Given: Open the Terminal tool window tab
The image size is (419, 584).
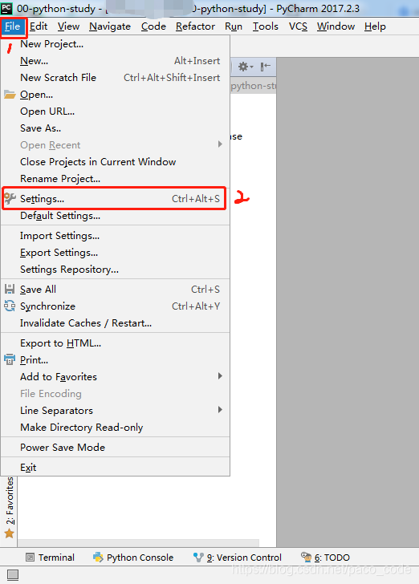Looking at the screenshot, I should [50, 558].
